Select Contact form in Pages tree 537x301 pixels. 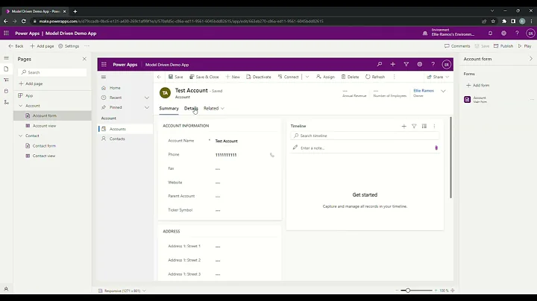click(x=44, y=146)
